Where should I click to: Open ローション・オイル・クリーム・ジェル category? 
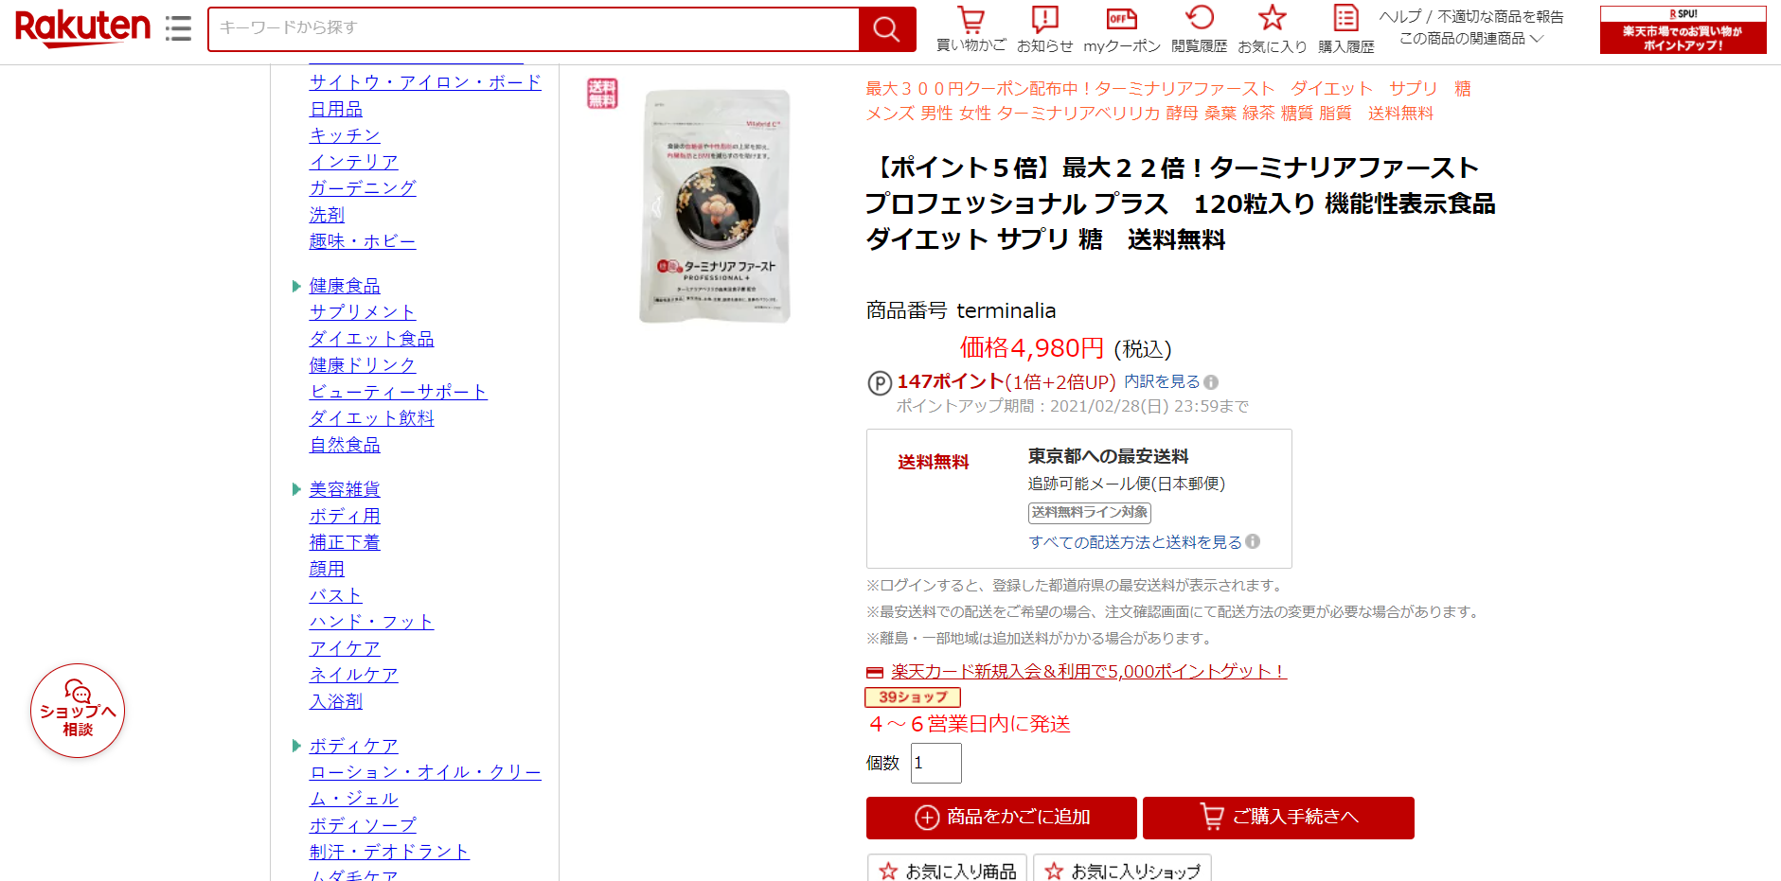click(x=425, y=785)
